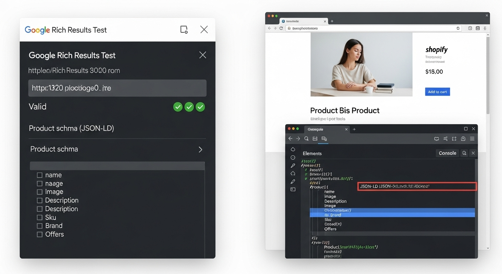Switch to the Elements panel tab
This screenshot has height=274, width=502.
click(312, 153)
